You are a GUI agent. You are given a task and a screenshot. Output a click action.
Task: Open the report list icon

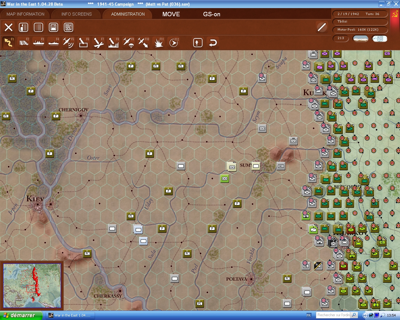pos(38,27)
